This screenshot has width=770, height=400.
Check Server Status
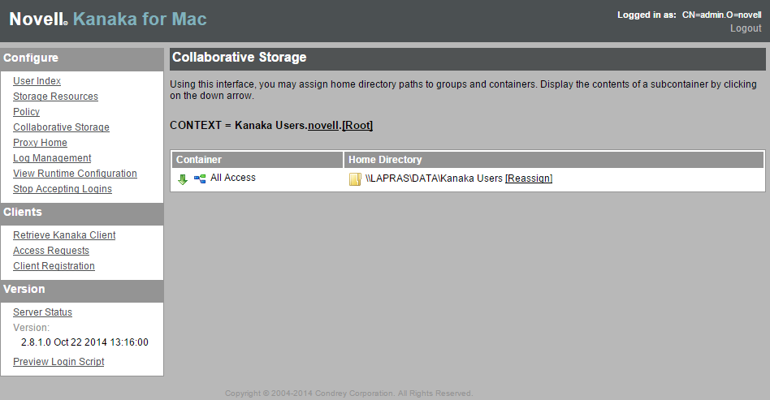click(42, 312)
